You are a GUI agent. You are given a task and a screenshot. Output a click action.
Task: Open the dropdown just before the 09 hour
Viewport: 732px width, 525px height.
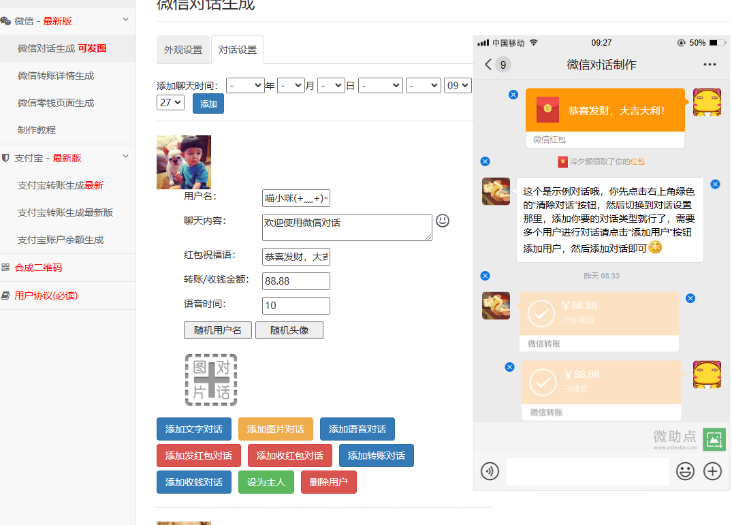424,85
